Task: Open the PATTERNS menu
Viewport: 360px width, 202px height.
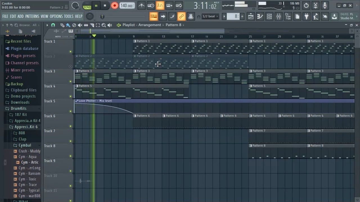Action: point(32,16)
